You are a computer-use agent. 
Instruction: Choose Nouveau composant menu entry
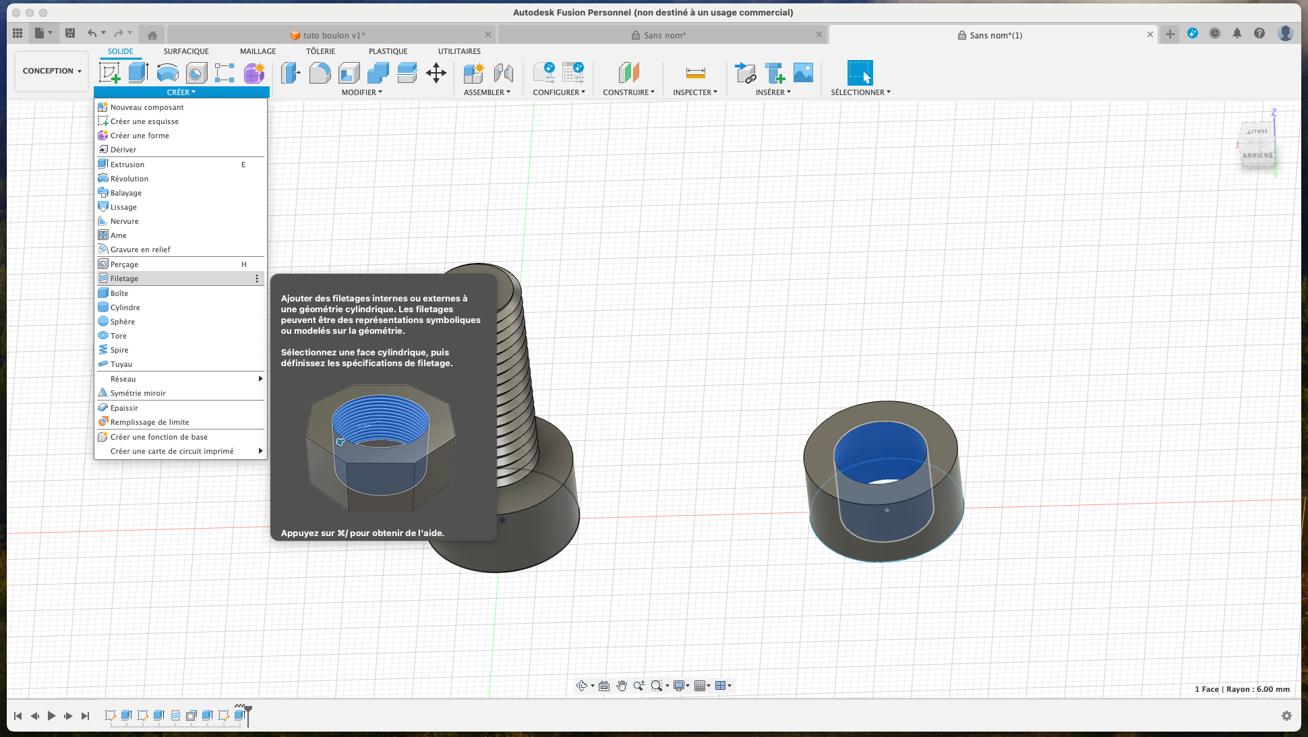(179, 107)
